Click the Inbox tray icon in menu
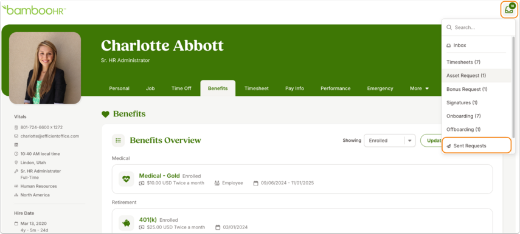The height and width of the screenshot is (234, 520). [x=449, y=45]
